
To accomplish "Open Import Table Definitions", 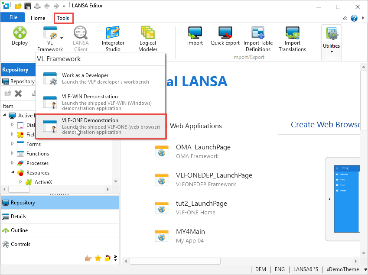I will [258, 39].
